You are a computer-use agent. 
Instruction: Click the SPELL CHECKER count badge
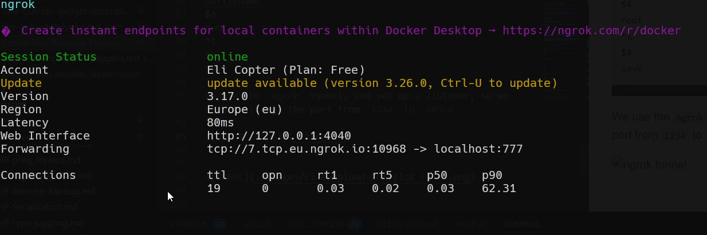(355, 224)
